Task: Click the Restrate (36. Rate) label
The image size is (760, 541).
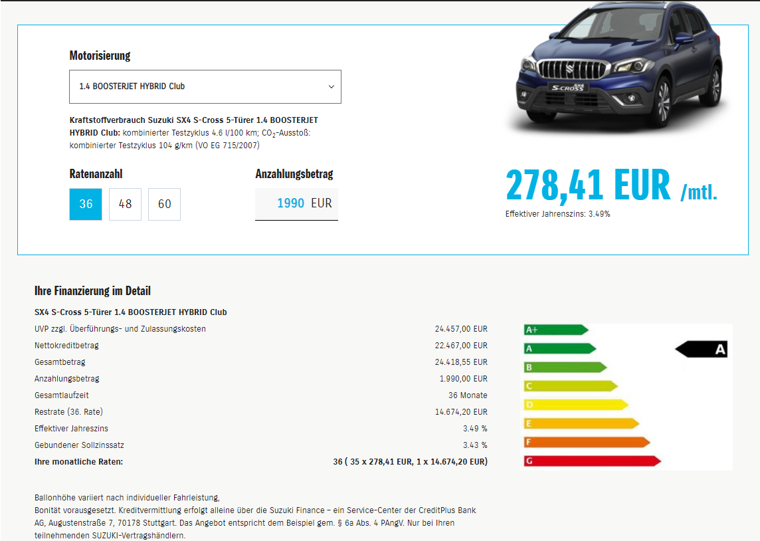Action: [x=69, y=412]
